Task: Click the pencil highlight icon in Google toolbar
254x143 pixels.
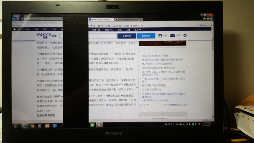Action: [142, 26]
